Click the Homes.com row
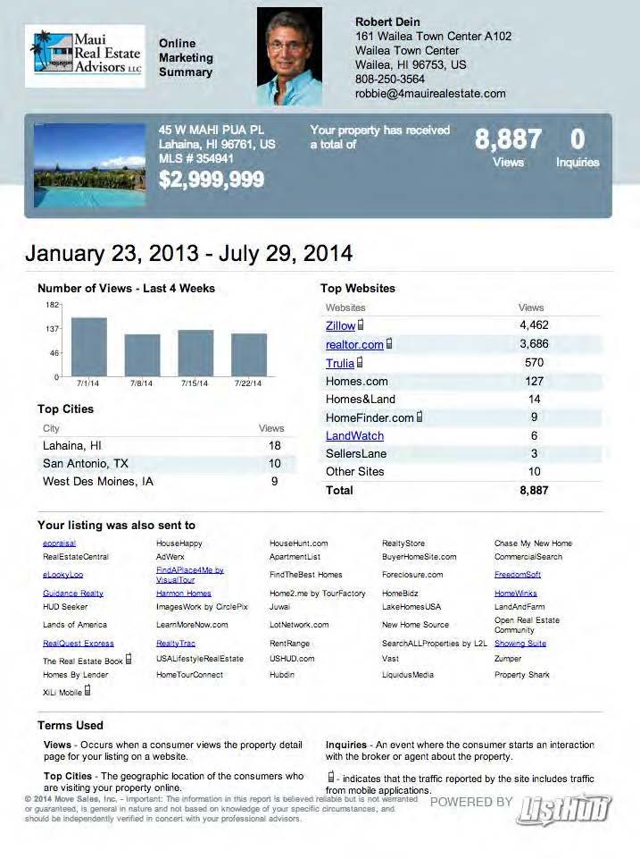This screenshot has width=640, height=859. 461,382
